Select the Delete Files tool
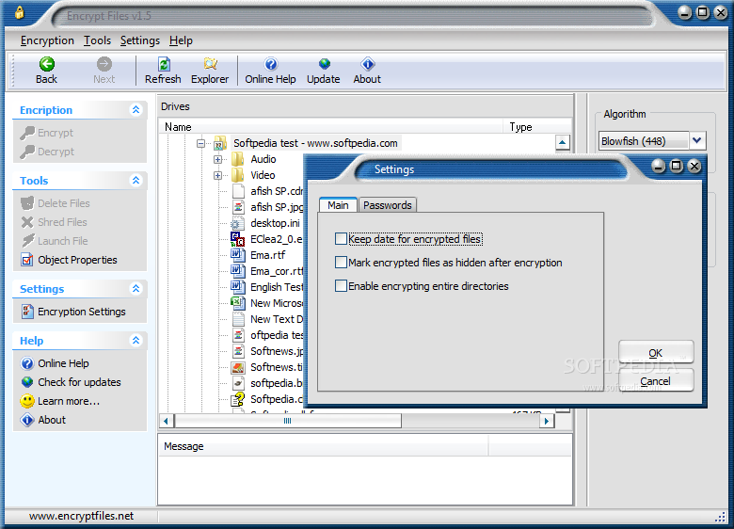734x529 pixels. (56, 203)
